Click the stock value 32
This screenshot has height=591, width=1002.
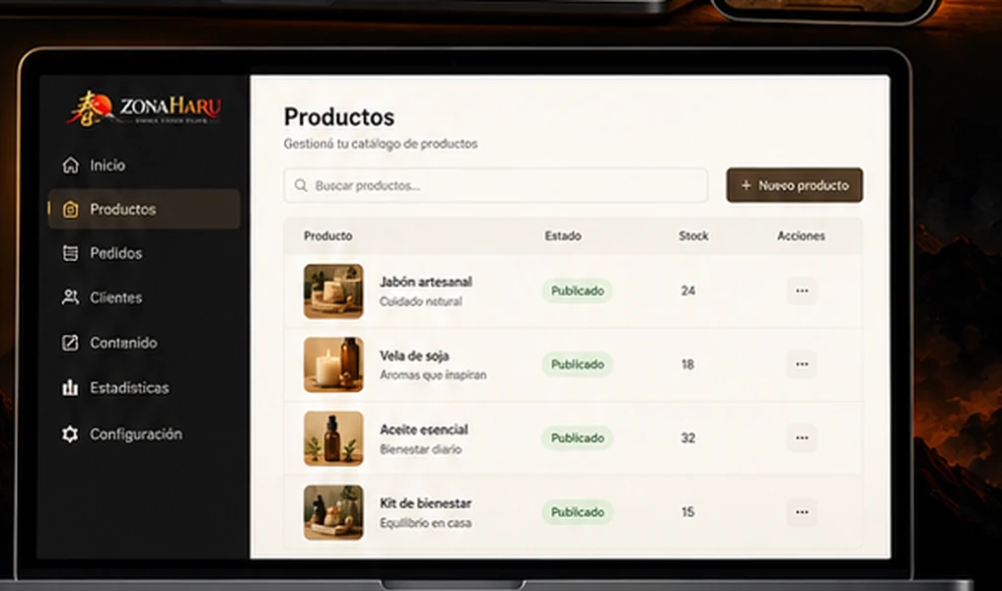[687, 437]
